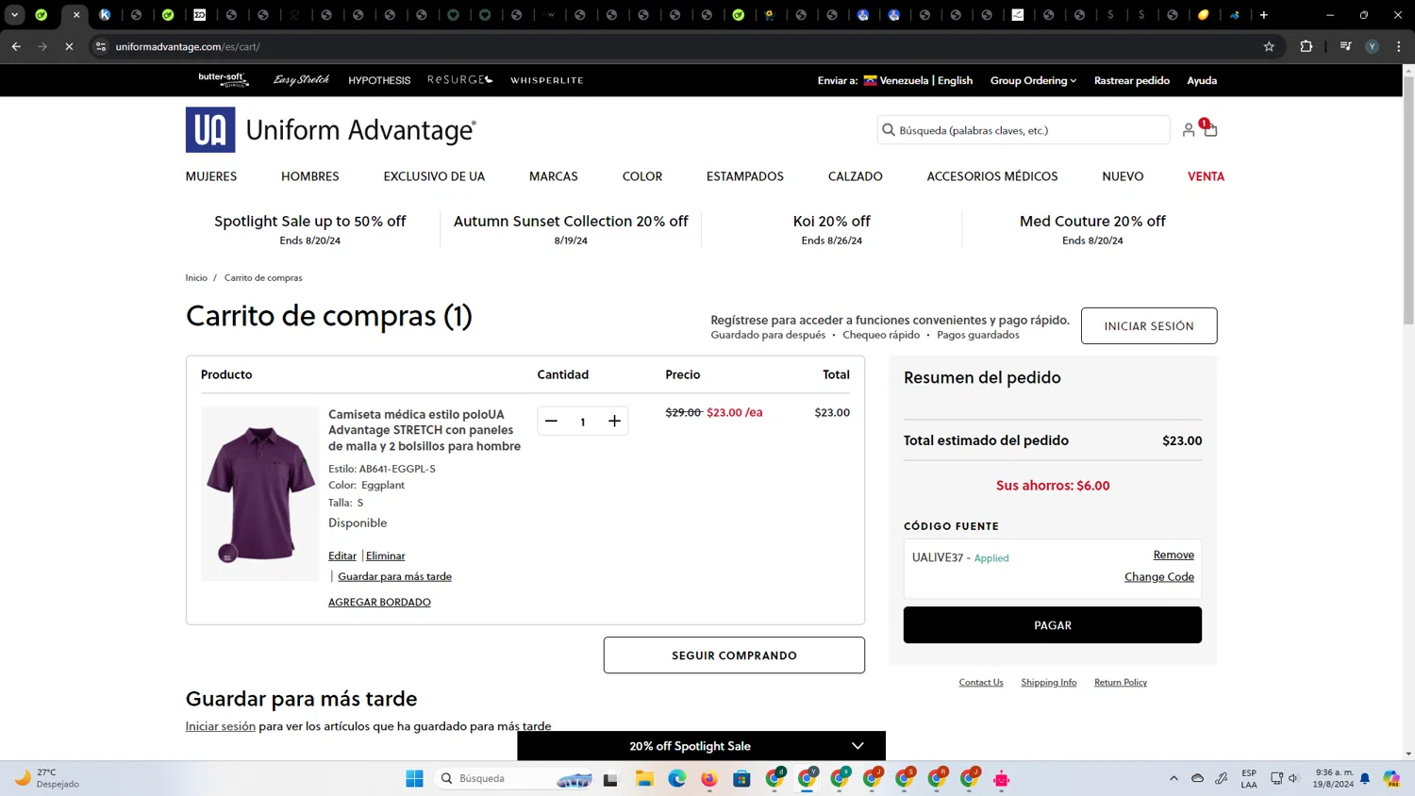This screenshot has width=1415, height=796.
Task: Open File Explorer from taskbar
Action: point(644,778)
